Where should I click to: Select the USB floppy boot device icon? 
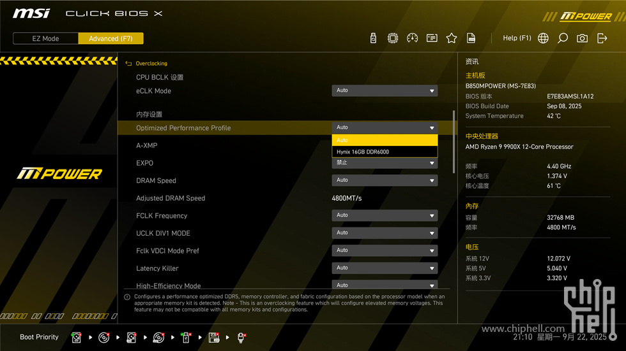(214, 338)
